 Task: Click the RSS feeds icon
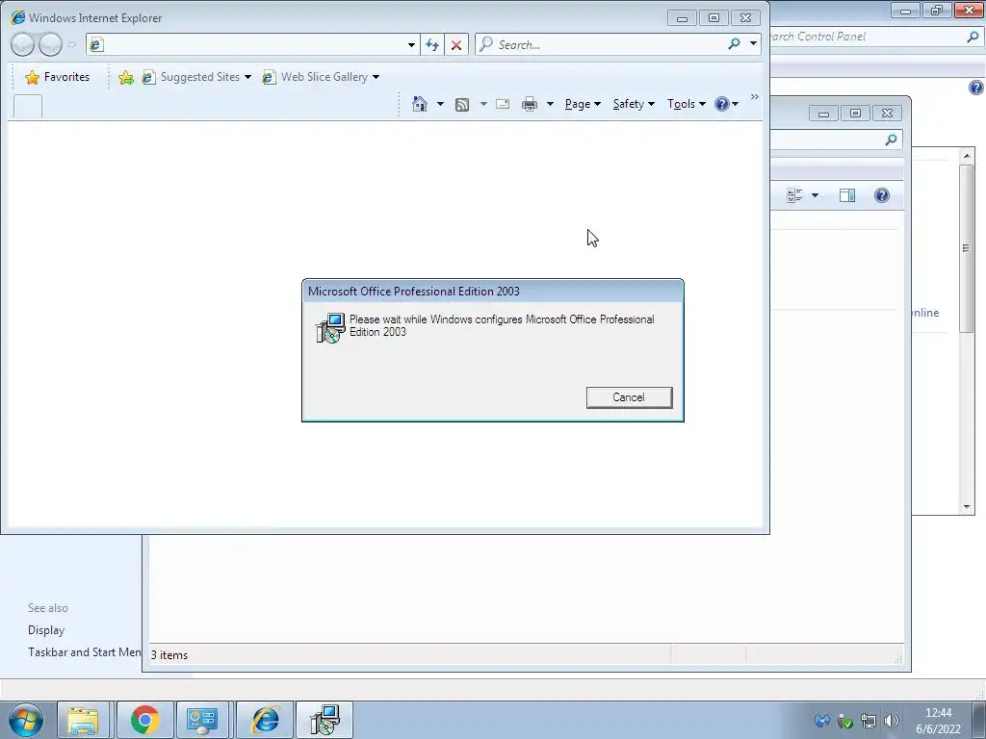click(x=462, y=104)
